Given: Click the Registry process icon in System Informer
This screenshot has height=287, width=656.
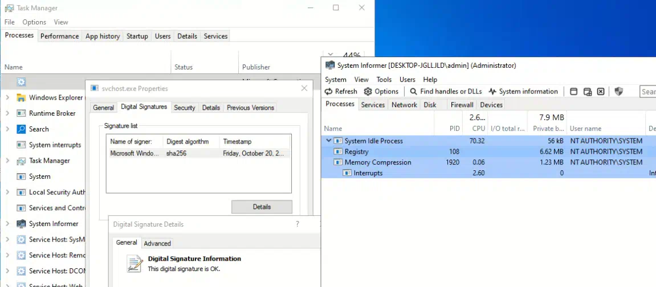Looking at the screenshot, I should tap(338, 151).
